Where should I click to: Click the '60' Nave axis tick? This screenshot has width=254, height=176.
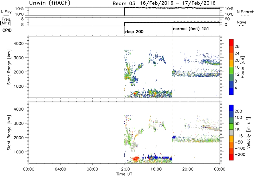(227, 19)
